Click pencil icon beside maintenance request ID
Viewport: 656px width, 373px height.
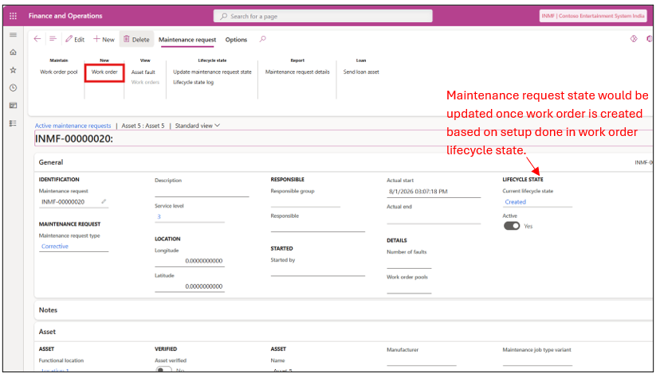click(104, 201)
